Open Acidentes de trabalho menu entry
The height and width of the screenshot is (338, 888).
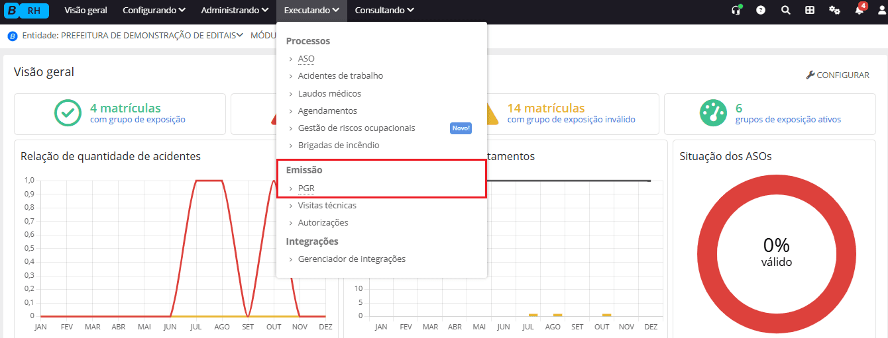coord(340,76)
